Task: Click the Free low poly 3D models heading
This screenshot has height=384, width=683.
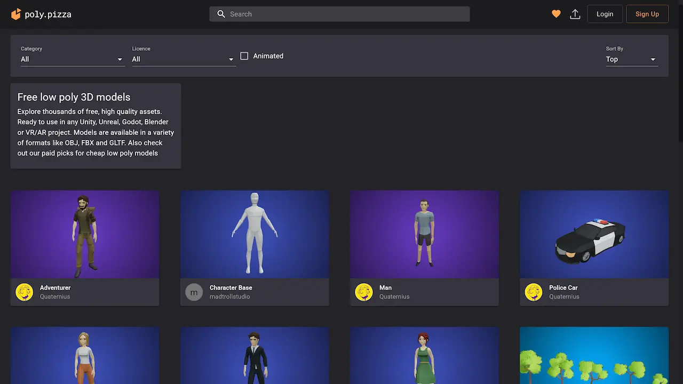Action: pyautogui.click(x=74, y=97)
